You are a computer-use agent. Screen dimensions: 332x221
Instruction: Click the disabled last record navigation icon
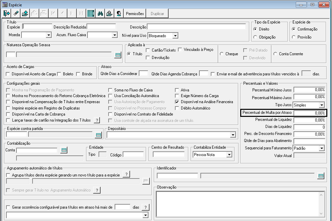coord(81,13)
